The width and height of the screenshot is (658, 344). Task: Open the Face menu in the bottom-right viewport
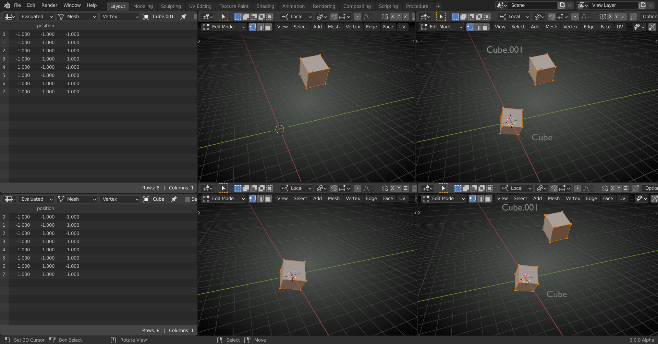click(x=608, y=198)
